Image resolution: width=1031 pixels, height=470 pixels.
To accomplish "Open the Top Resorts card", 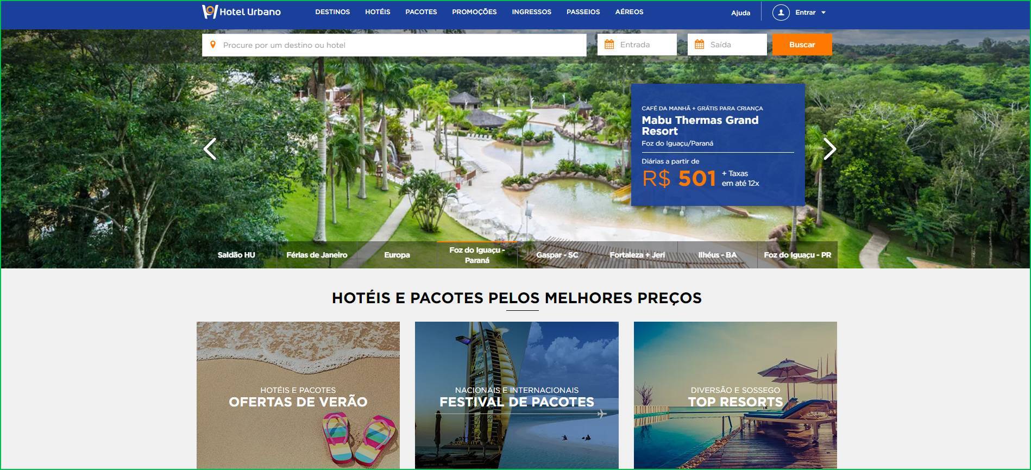I will tap(735, 395).
